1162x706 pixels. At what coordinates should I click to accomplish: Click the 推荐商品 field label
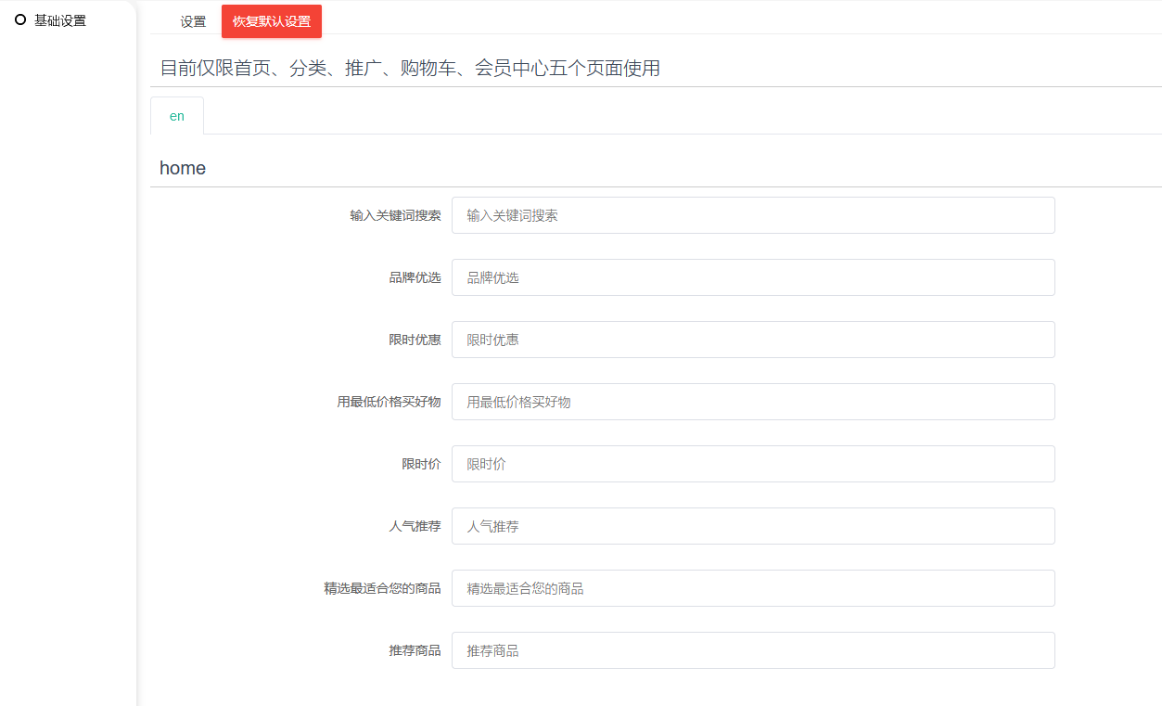coord(415,650)
